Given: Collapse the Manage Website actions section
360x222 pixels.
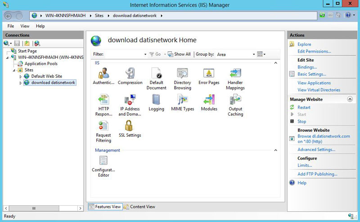Looking at the screenshot, I should click(x=350, y=99).
